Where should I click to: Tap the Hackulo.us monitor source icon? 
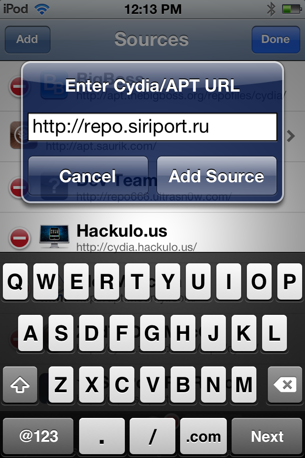(x=54, y=236)
